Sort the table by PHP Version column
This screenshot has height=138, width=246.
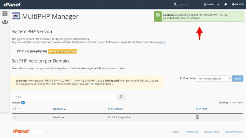116,109
